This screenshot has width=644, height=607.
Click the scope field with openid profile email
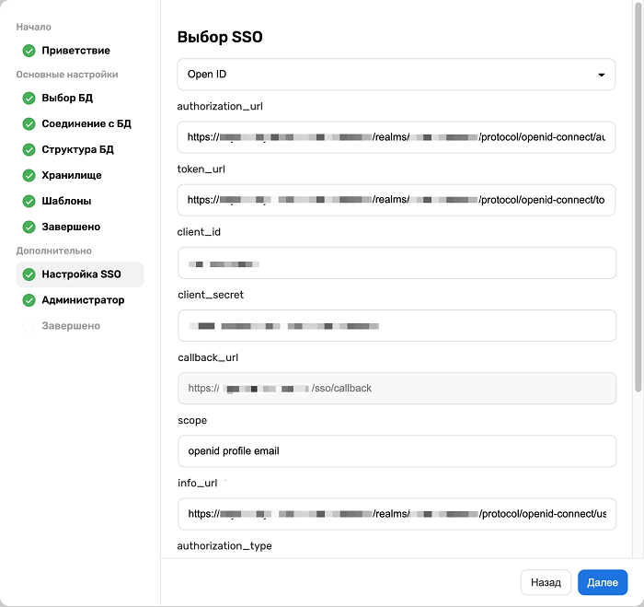[x=396, y=451]
